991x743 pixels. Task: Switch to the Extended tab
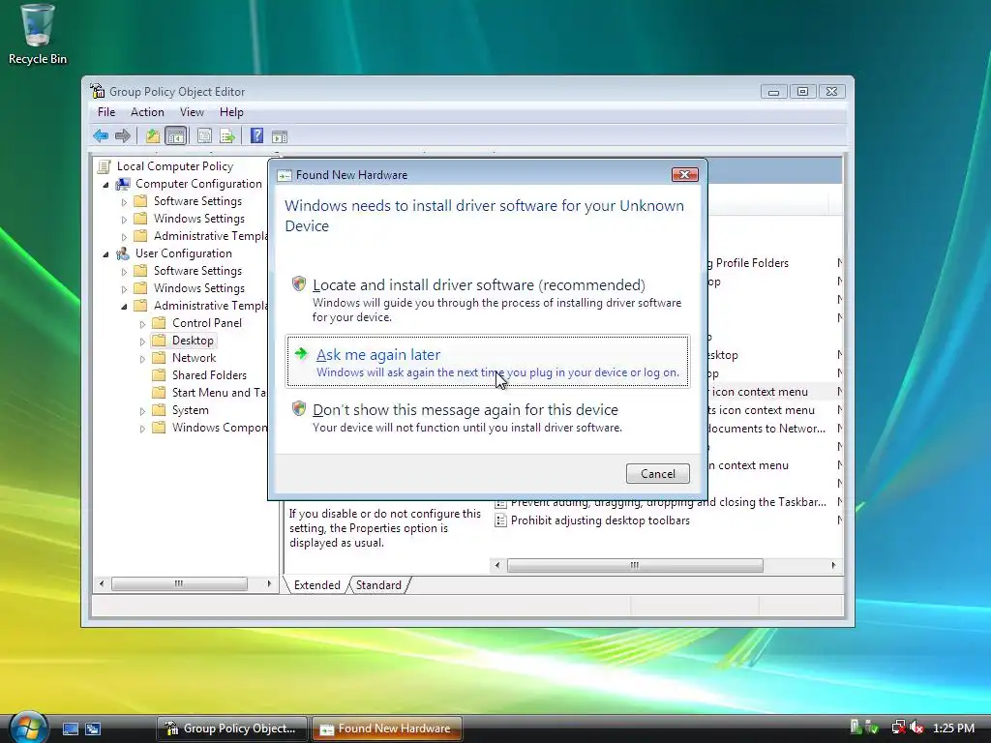click(x=316, y=585)
